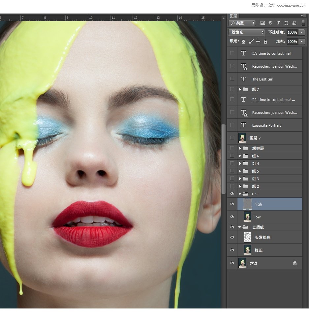Click lock transparent pixels icon
Viewport: 309px width, 322px height.
pyautogui.click(x=243, y=42)
